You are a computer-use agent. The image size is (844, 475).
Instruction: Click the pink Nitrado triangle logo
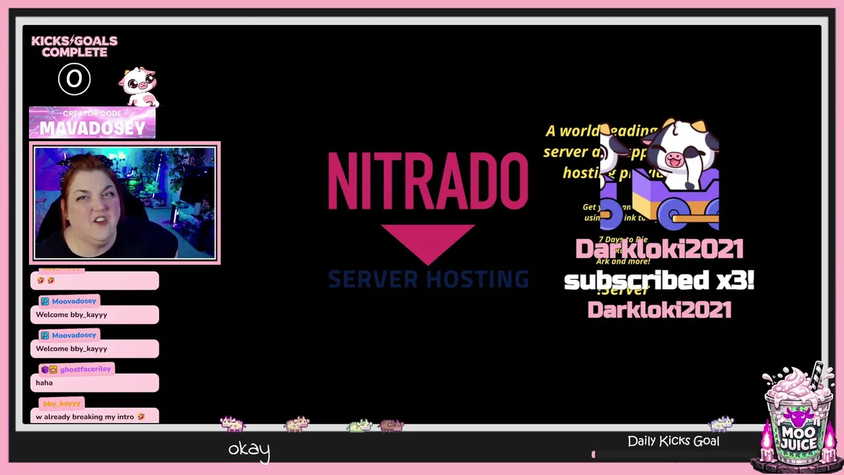tap(428, 244)
